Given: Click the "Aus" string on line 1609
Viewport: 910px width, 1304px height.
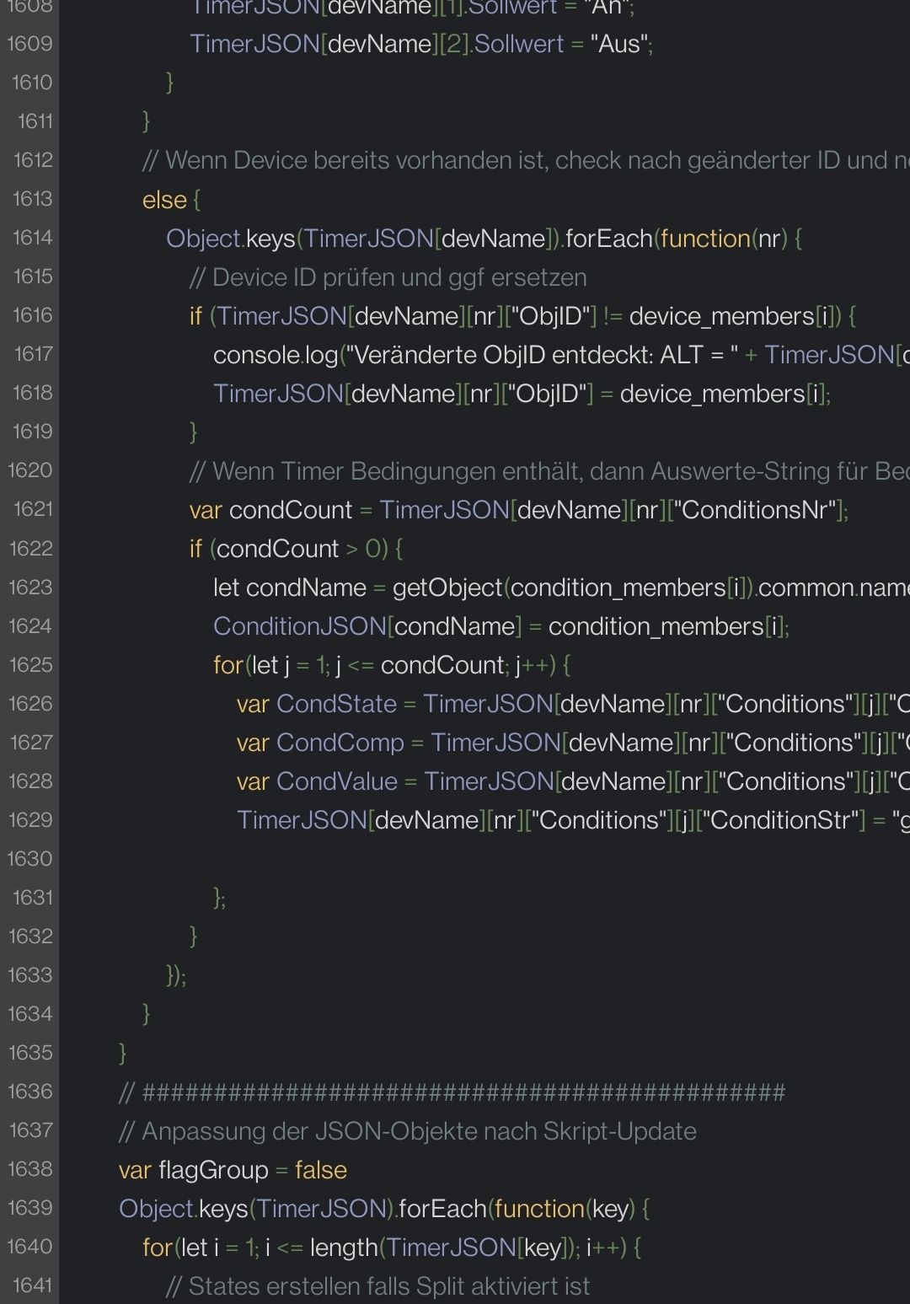Looking at the screenshot, I should [618, 44].
